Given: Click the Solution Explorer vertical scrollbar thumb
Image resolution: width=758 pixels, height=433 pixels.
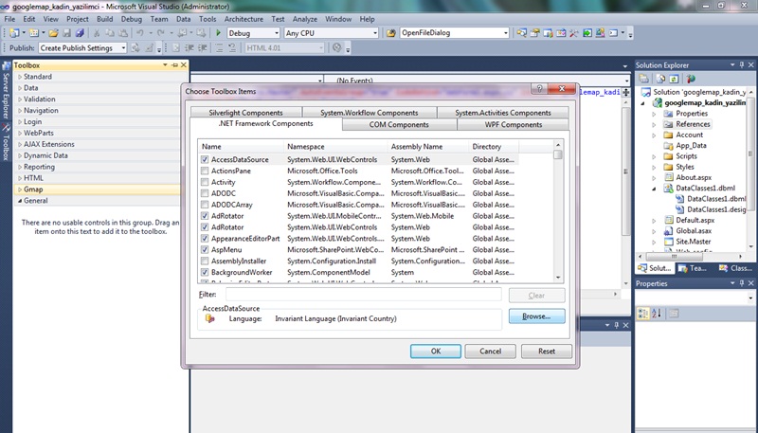Looking at the screenshot, I should click(x=750, y=153).
